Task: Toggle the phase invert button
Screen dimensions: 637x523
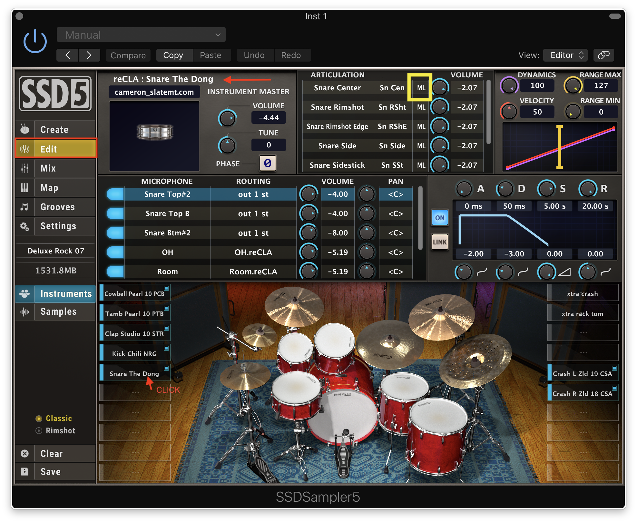Action: [x=268, y=163]
